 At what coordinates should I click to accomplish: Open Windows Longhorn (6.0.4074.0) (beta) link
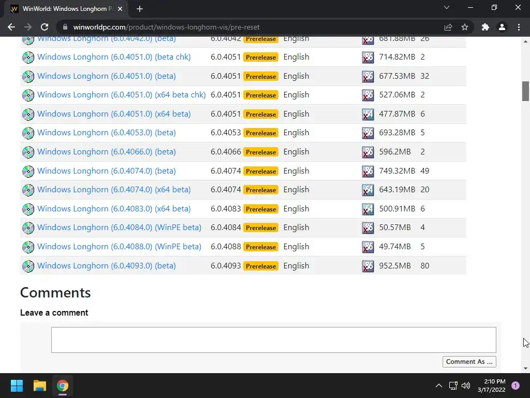(107, 171)
